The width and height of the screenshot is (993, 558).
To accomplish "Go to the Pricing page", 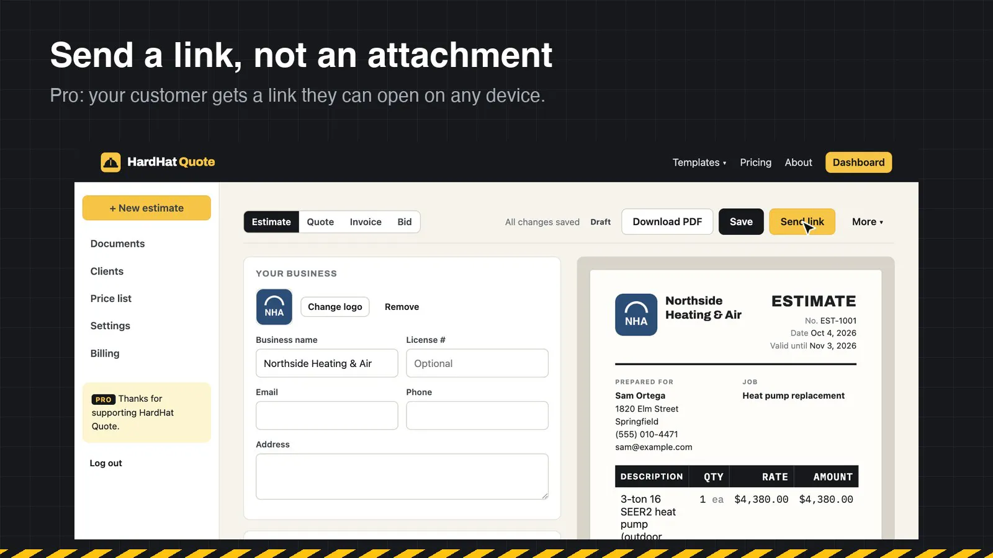I will 755,162.
